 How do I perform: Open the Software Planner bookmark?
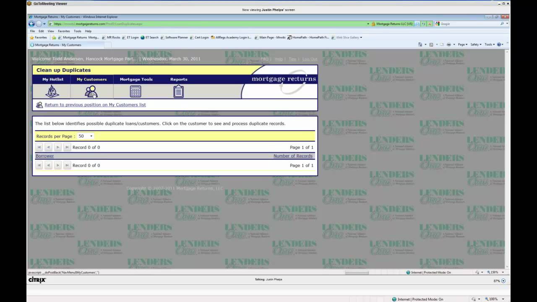pos(174,37)
